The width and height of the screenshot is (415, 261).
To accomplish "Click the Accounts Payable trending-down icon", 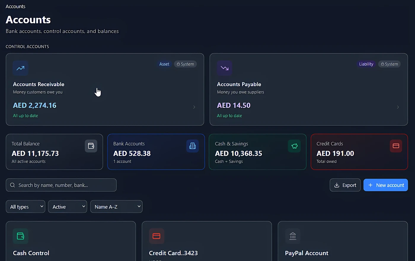I will pos(224,68).
